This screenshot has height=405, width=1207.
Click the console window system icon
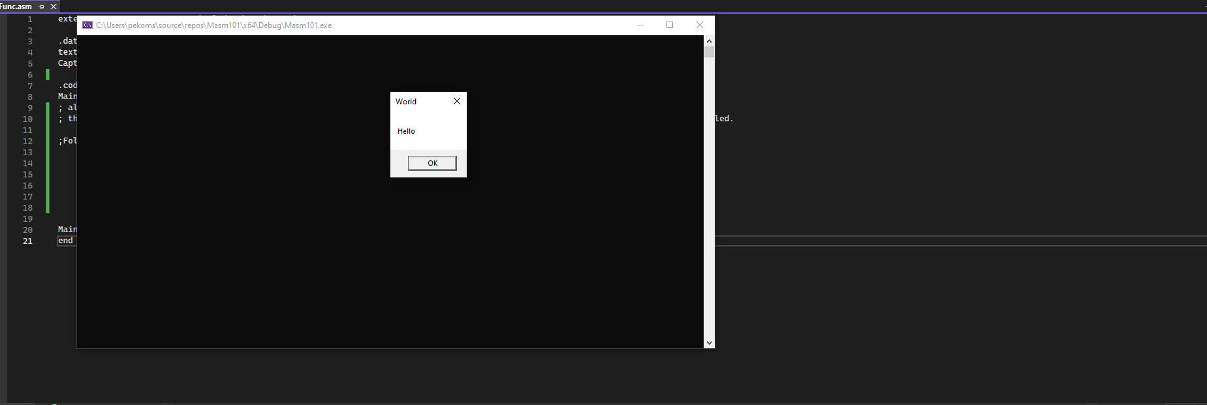87,25
